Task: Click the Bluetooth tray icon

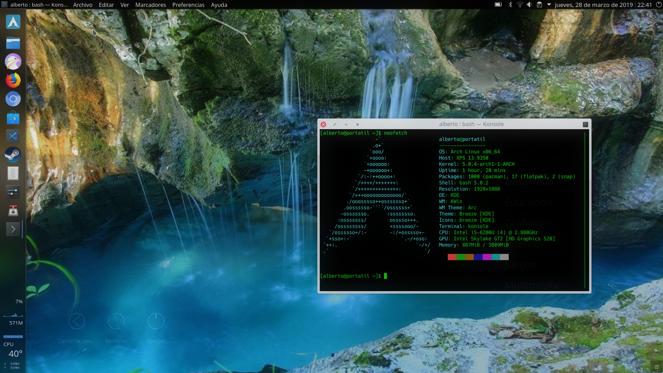Action: tap(510, 5)
